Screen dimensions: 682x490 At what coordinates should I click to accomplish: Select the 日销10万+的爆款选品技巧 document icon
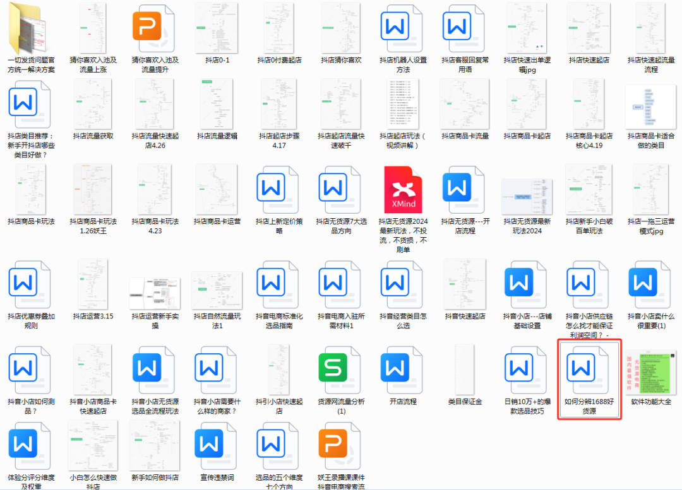tap(525, 370)
